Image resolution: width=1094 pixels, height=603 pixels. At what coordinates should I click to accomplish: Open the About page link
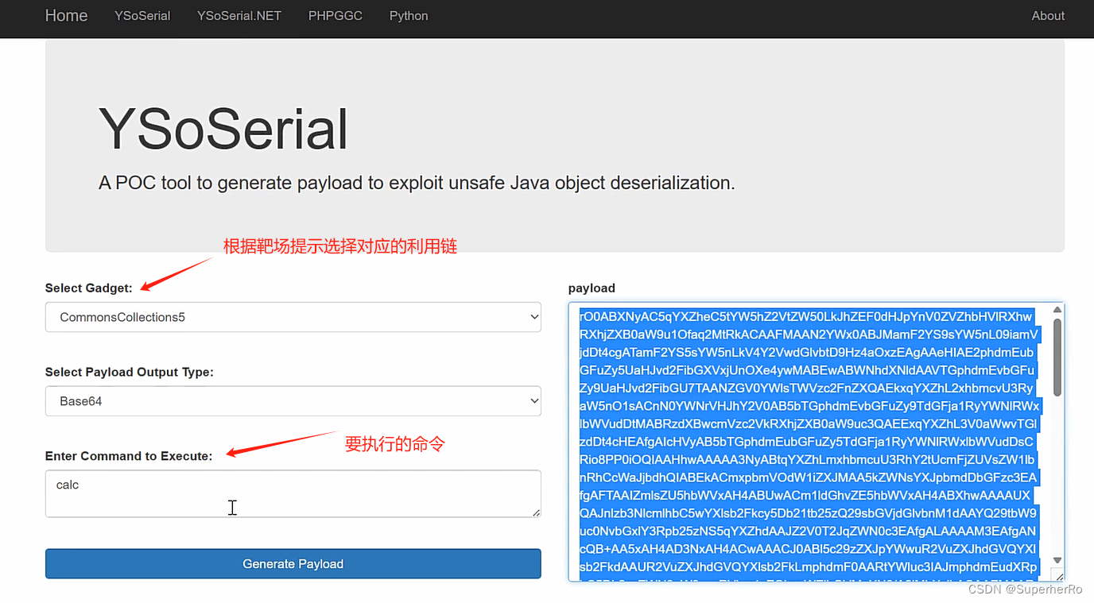(x=1048, y=16)
